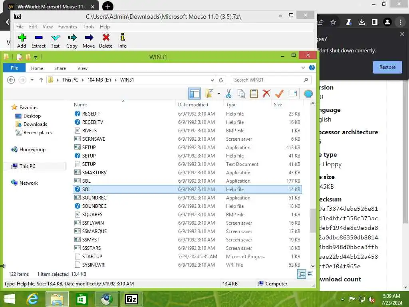The image size is (409, 307).
Task: Click the Back arrow in Explorer navigation
Action: tap(11, 80)
